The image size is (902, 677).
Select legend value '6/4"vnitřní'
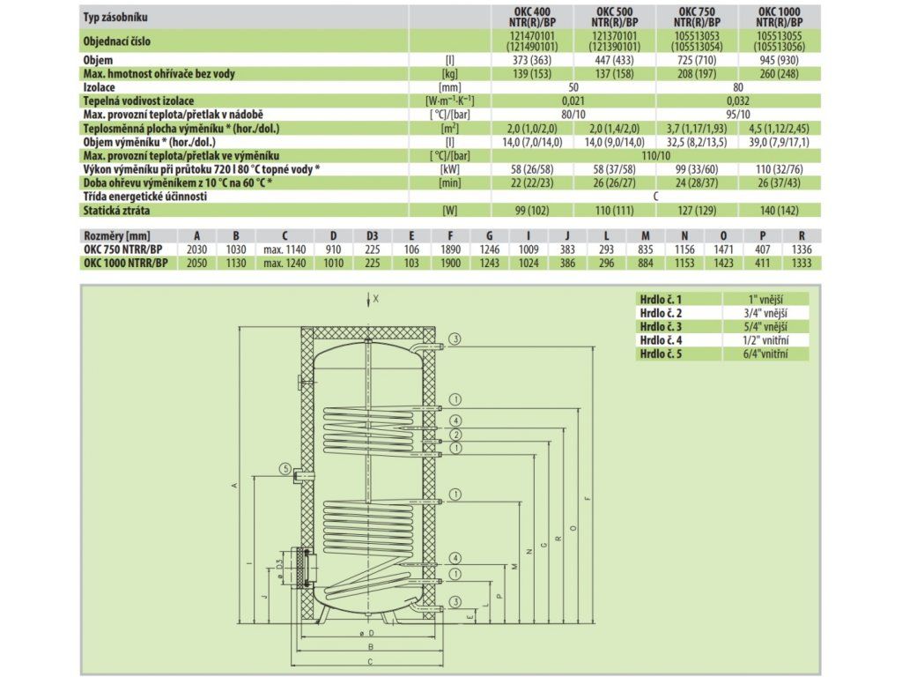point(765,354)
